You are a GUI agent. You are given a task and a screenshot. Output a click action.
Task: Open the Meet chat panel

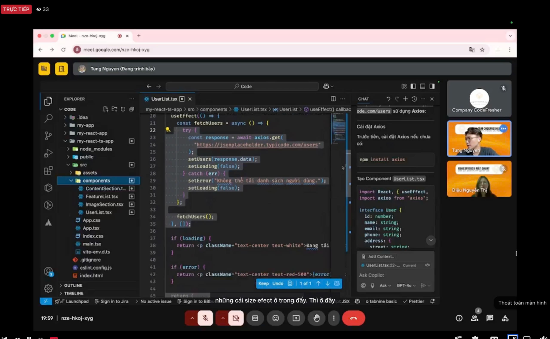click(490, 318)
